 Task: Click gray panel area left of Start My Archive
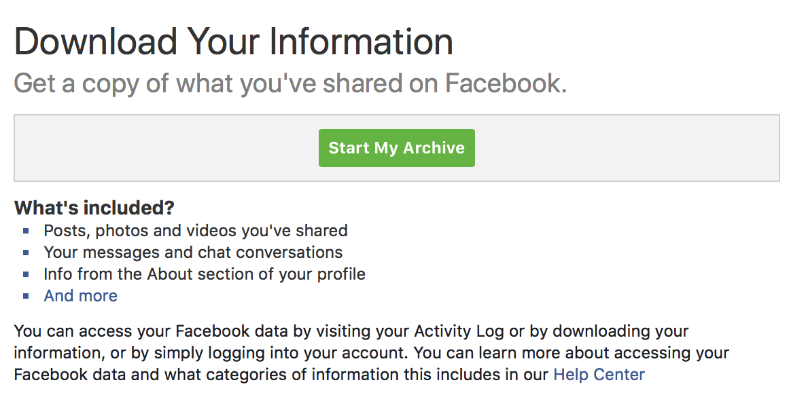coord(163,148)
